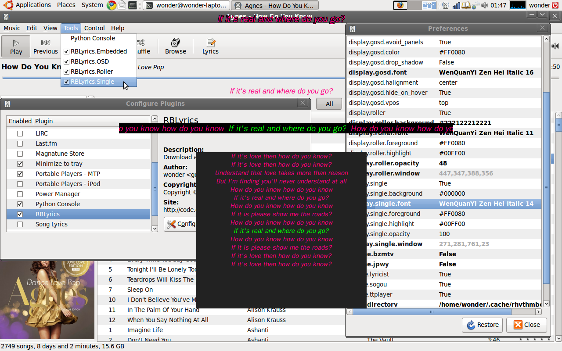The height and width of the screenshot is (351, 562).
Task: Click the Preferences vertical scrollbar thumb
Action: [x=546, y=187]
